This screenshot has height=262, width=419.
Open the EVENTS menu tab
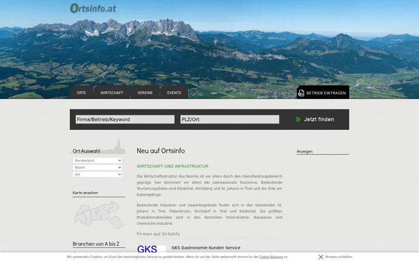[x=174, y=93]
